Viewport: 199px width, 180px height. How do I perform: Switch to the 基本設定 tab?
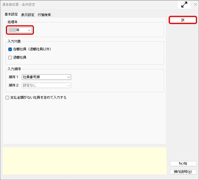[x=11, y=14]
